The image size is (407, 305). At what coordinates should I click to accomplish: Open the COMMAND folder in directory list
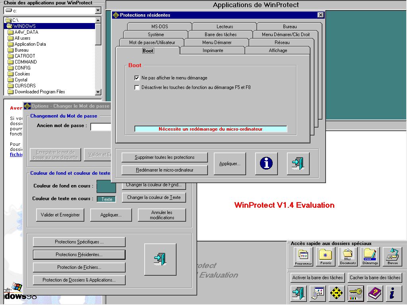pos(25,62)
